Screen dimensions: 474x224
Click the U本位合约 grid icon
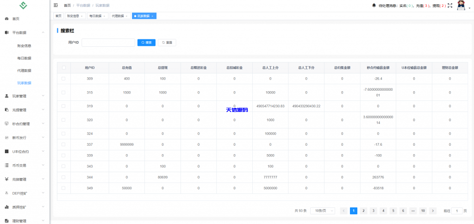pyautogui.click(x=6, y=151)
